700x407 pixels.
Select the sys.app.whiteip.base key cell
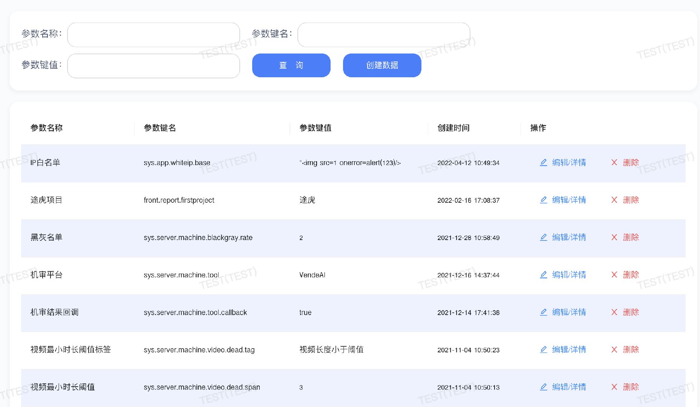coord(177,163)
